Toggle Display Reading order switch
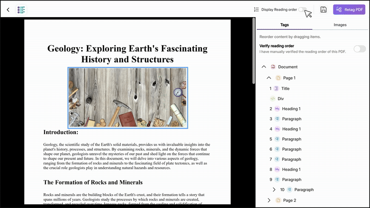 click(302, 9)
